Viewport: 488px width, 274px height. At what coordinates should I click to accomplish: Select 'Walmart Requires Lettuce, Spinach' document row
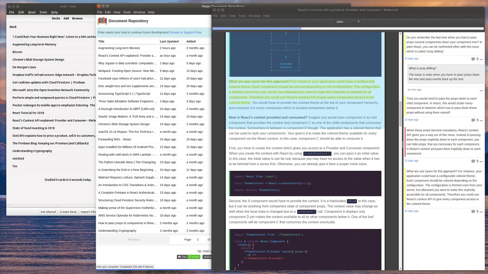click(154, 177)
